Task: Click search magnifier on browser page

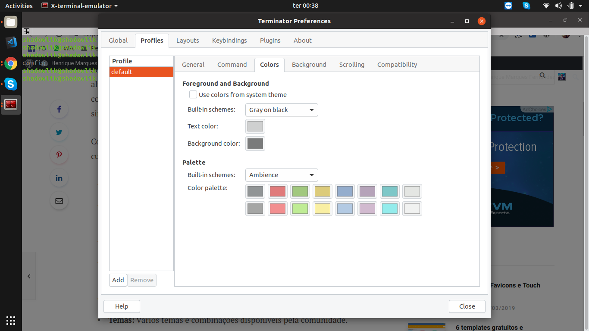Action: (542, 76)
